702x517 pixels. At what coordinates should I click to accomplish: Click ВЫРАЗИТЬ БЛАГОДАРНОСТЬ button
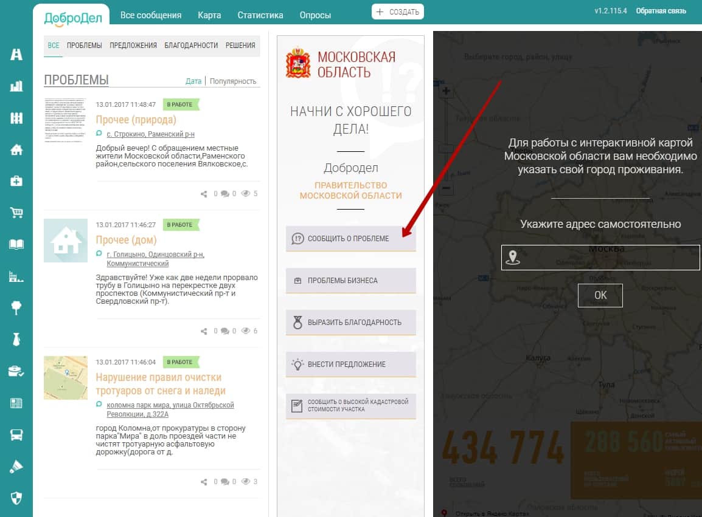point(351,323)
